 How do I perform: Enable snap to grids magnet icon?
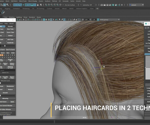coord(46,5)
